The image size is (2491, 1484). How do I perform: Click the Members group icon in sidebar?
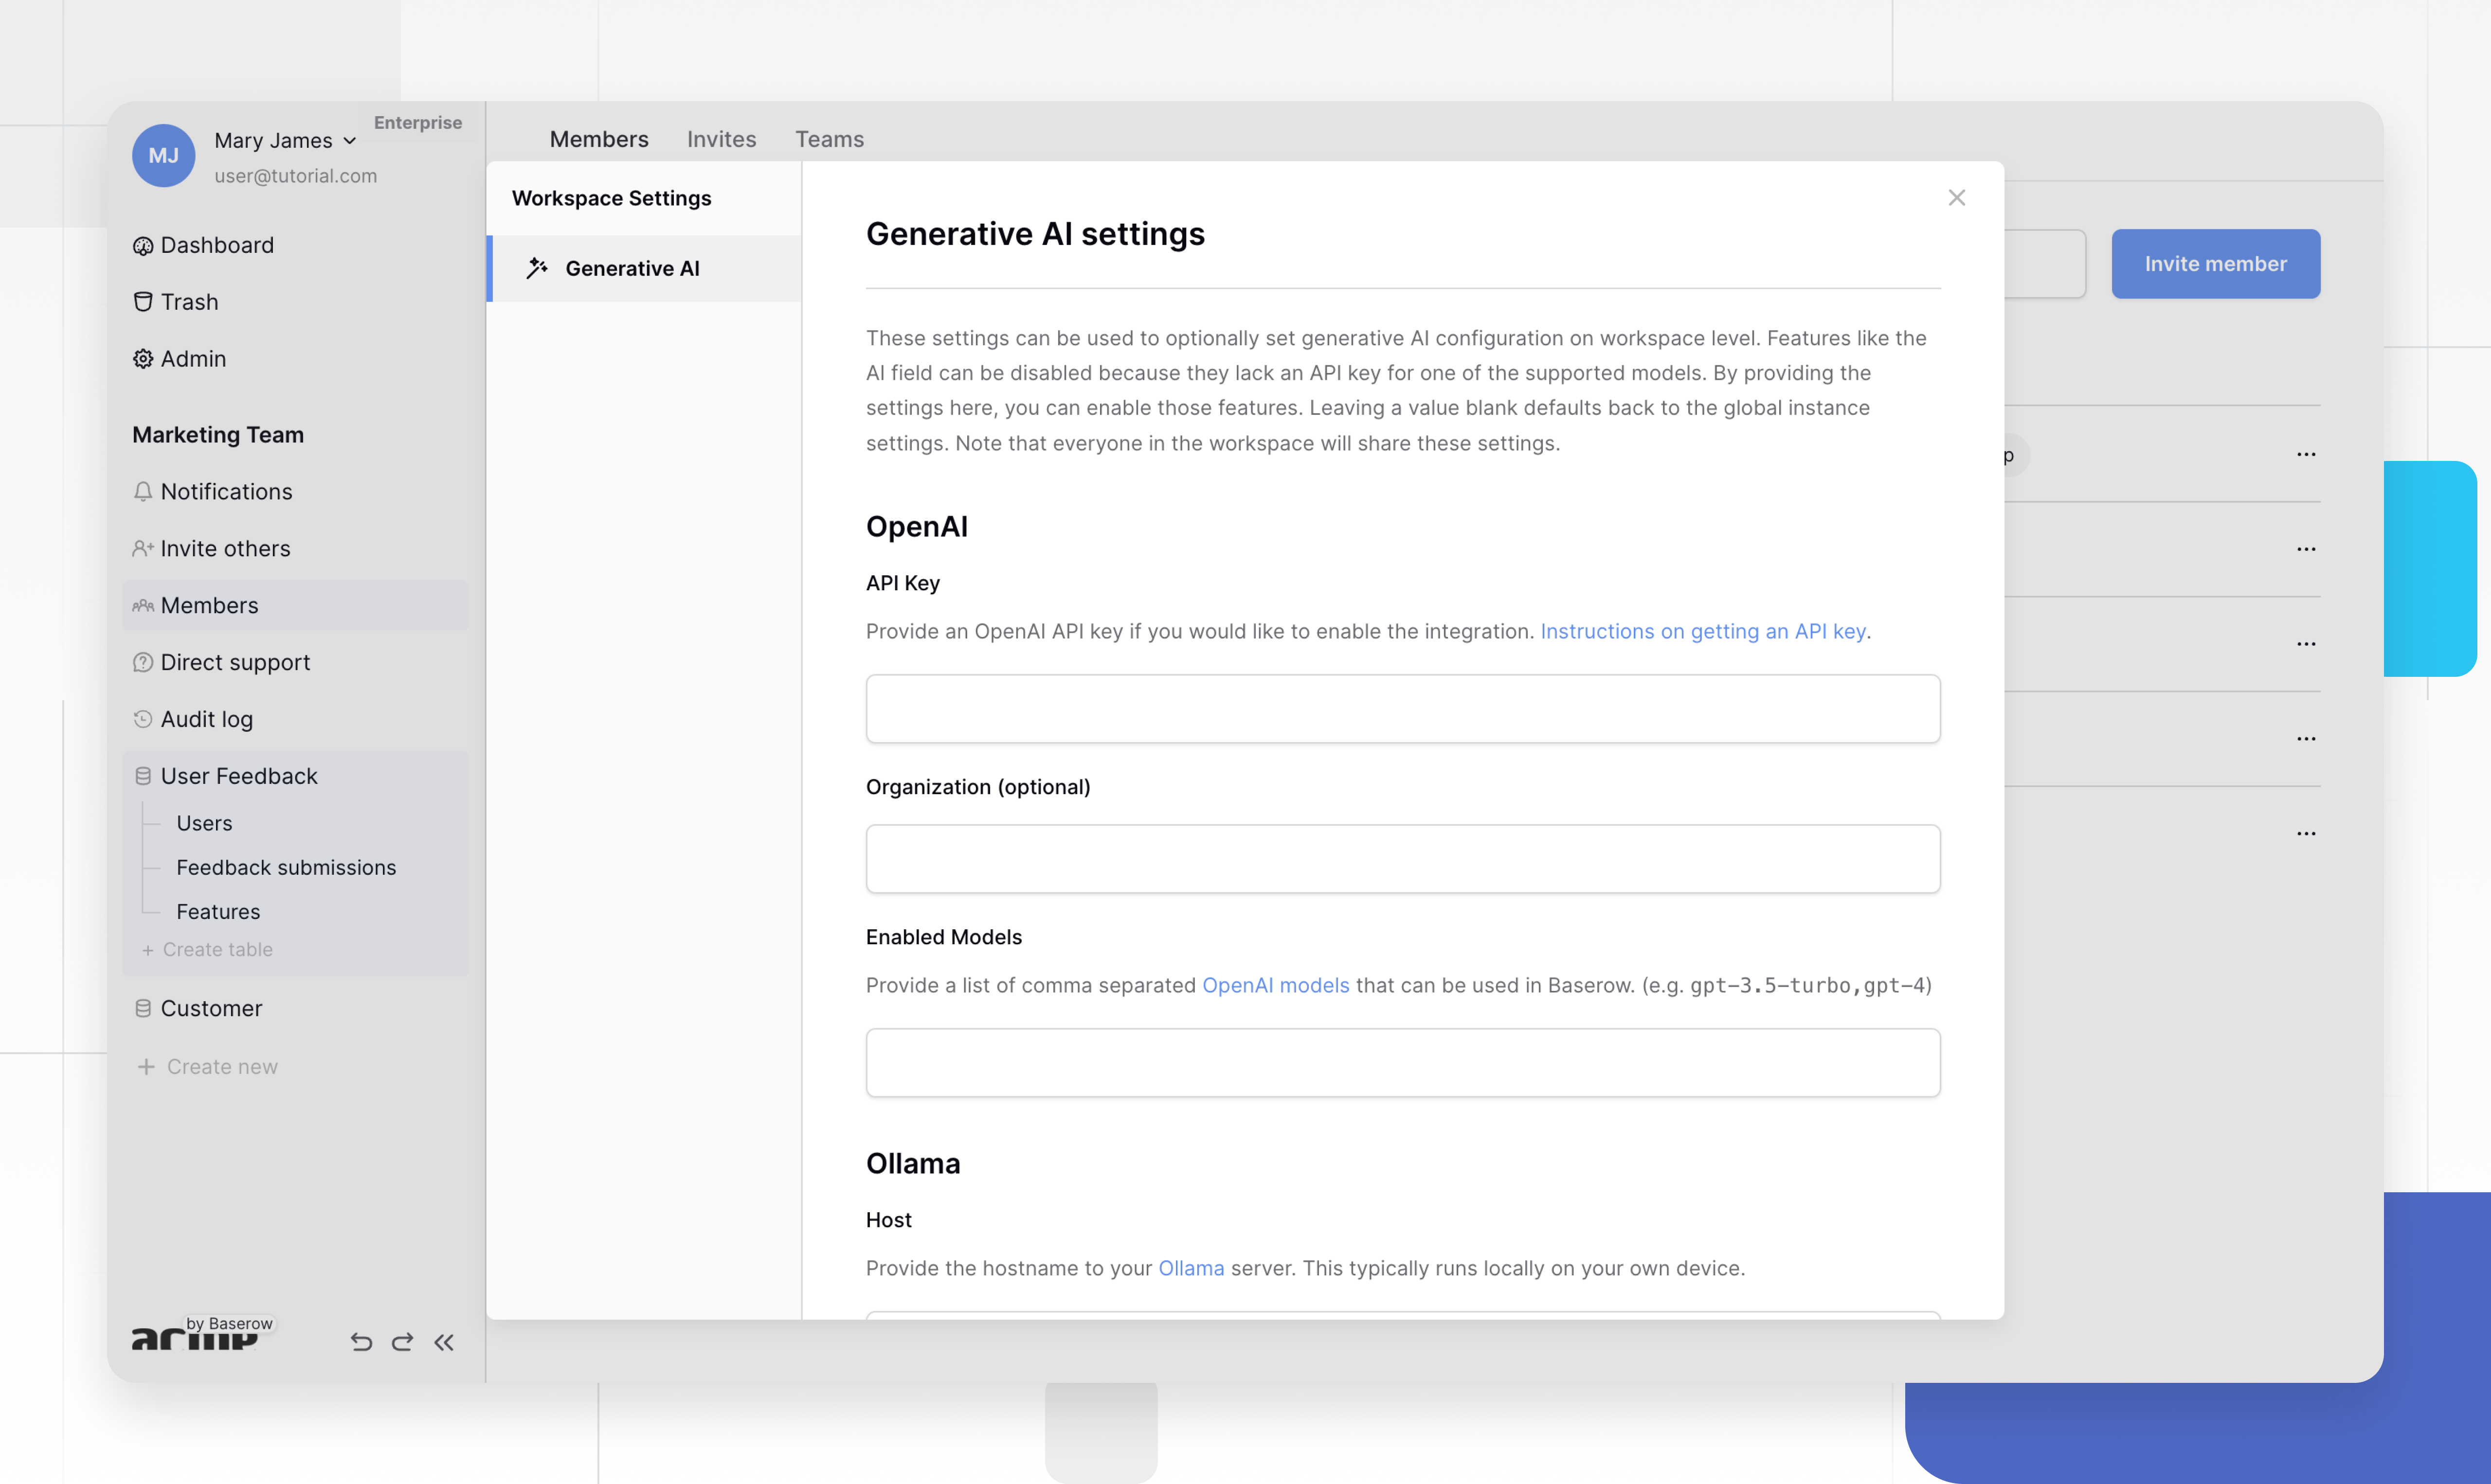click(x=143, y=606)
